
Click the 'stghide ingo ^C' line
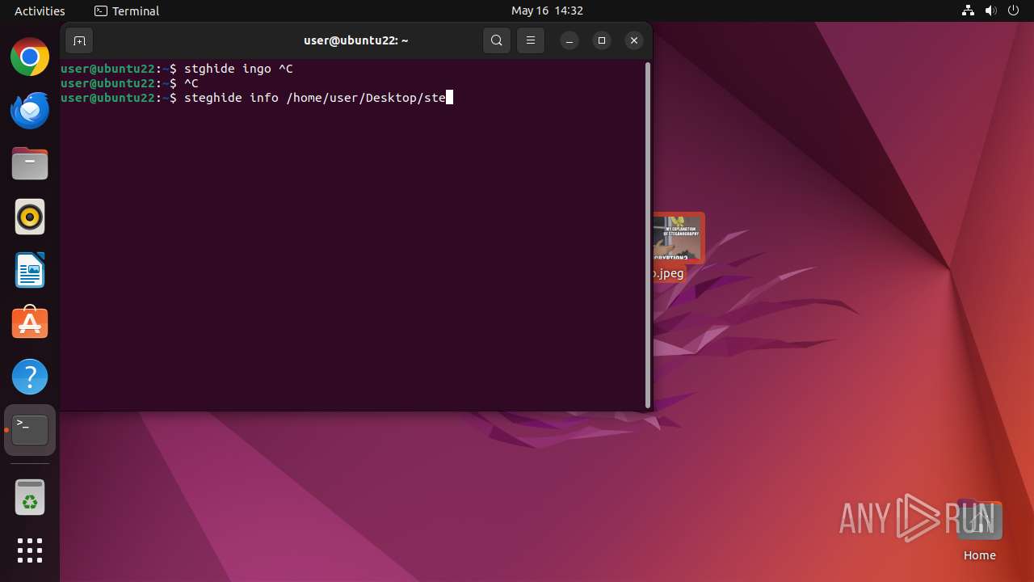point(177,69)
